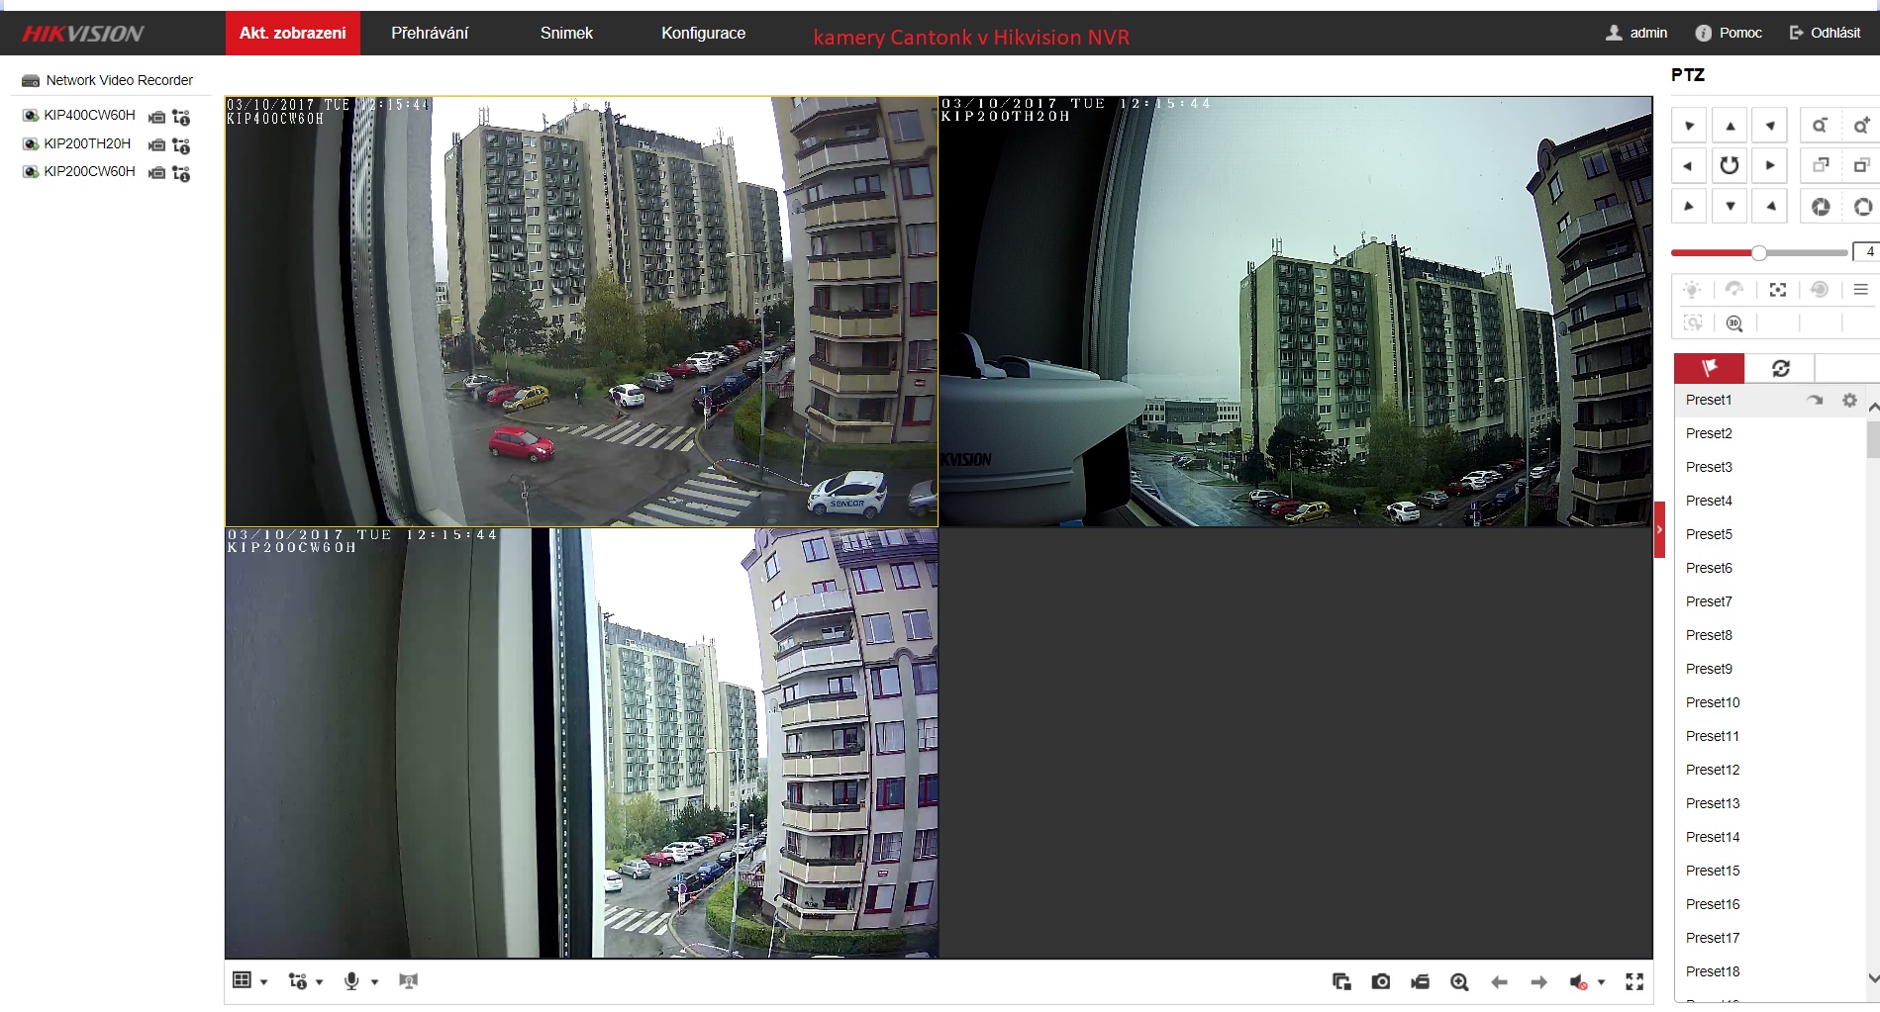
Task: Click start all live view icon
Action: [1341, 981]
